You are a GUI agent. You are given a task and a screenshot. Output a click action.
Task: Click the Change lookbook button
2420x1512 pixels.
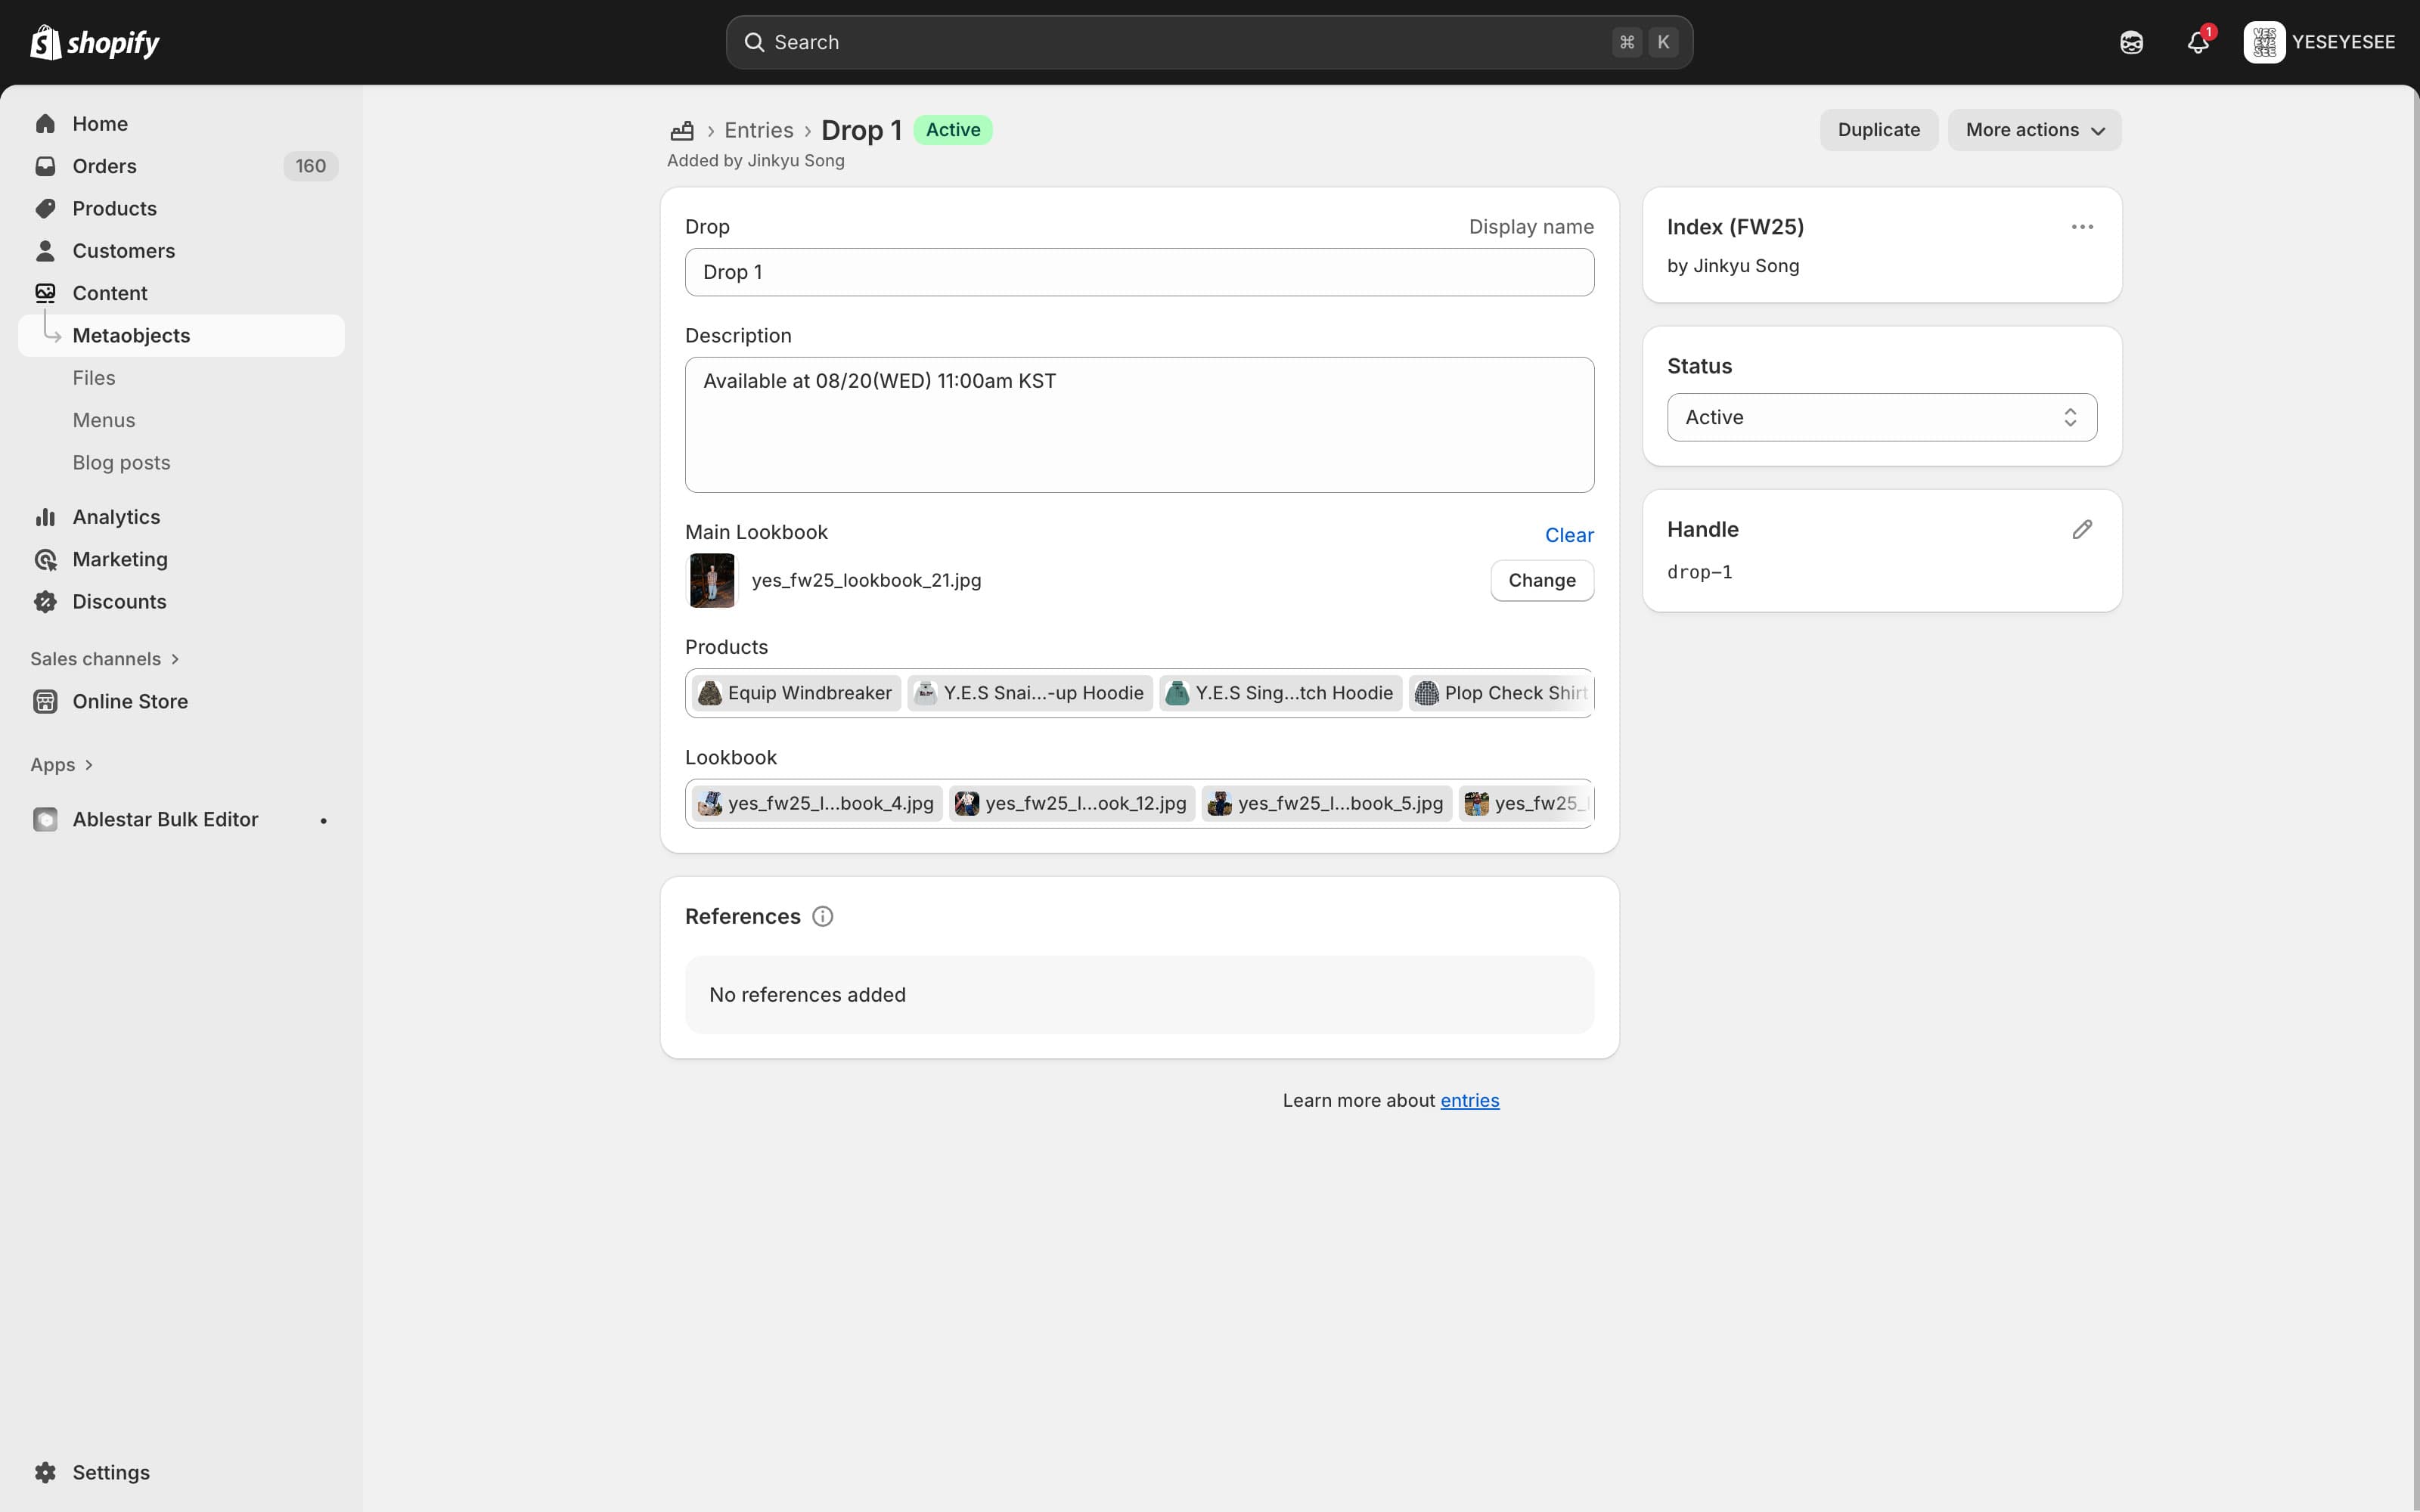[x=1541, y=580]
